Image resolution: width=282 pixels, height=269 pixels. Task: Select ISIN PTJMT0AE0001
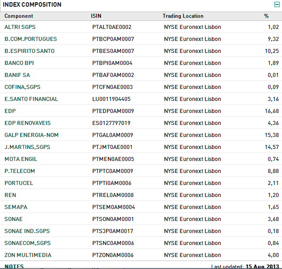point(112,147)
